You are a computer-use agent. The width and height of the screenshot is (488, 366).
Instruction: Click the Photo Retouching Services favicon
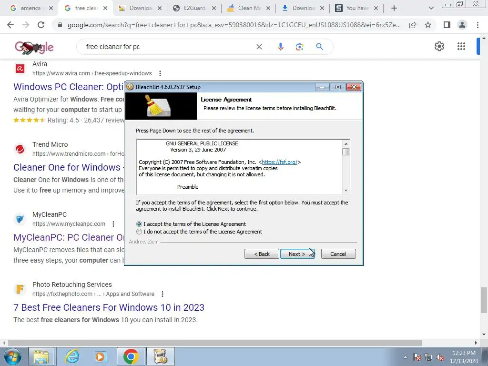click(x=20, y=289)
